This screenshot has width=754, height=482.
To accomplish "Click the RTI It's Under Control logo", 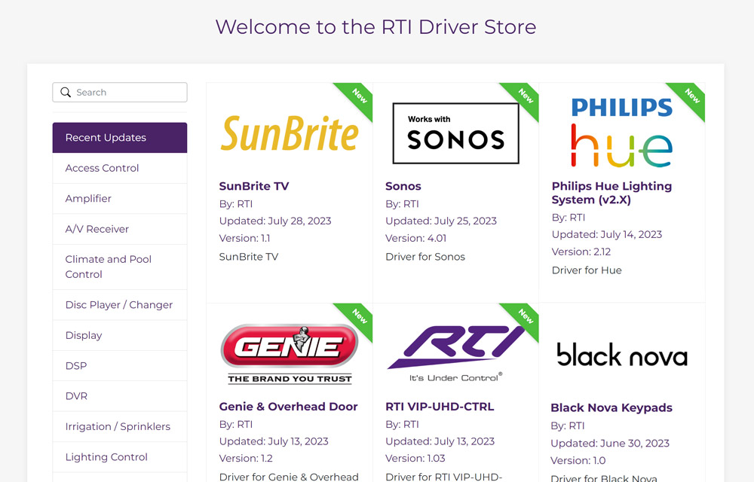I will (x=455, y=354).
